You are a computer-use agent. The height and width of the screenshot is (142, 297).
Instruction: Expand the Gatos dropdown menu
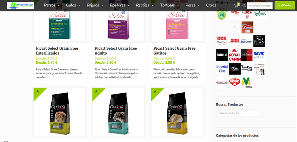coord(73,5)
